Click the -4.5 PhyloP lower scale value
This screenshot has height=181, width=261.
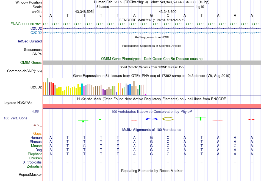pyautogui.click(x=36, y=125)
